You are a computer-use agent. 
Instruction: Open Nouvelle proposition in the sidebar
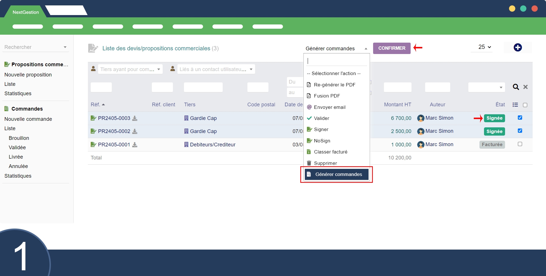point(28,75)
